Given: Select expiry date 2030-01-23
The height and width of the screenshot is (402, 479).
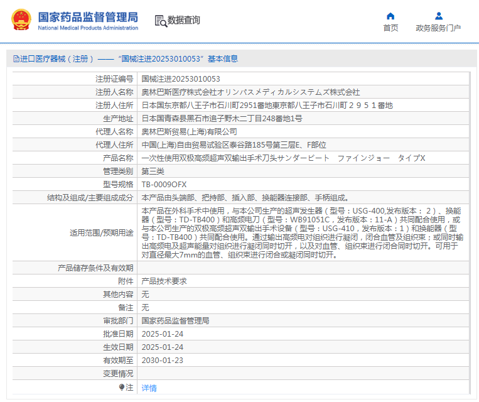Looking at the screenshot, I should (x=162, y=360).
